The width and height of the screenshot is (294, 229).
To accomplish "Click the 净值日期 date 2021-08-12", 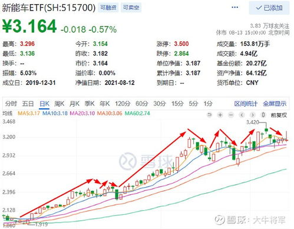I will point(120,82).
